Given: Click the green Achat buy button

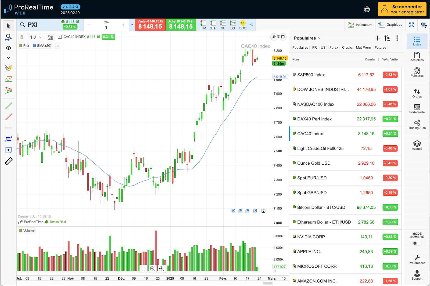Looking at the screenshot, I should [181, 25].
